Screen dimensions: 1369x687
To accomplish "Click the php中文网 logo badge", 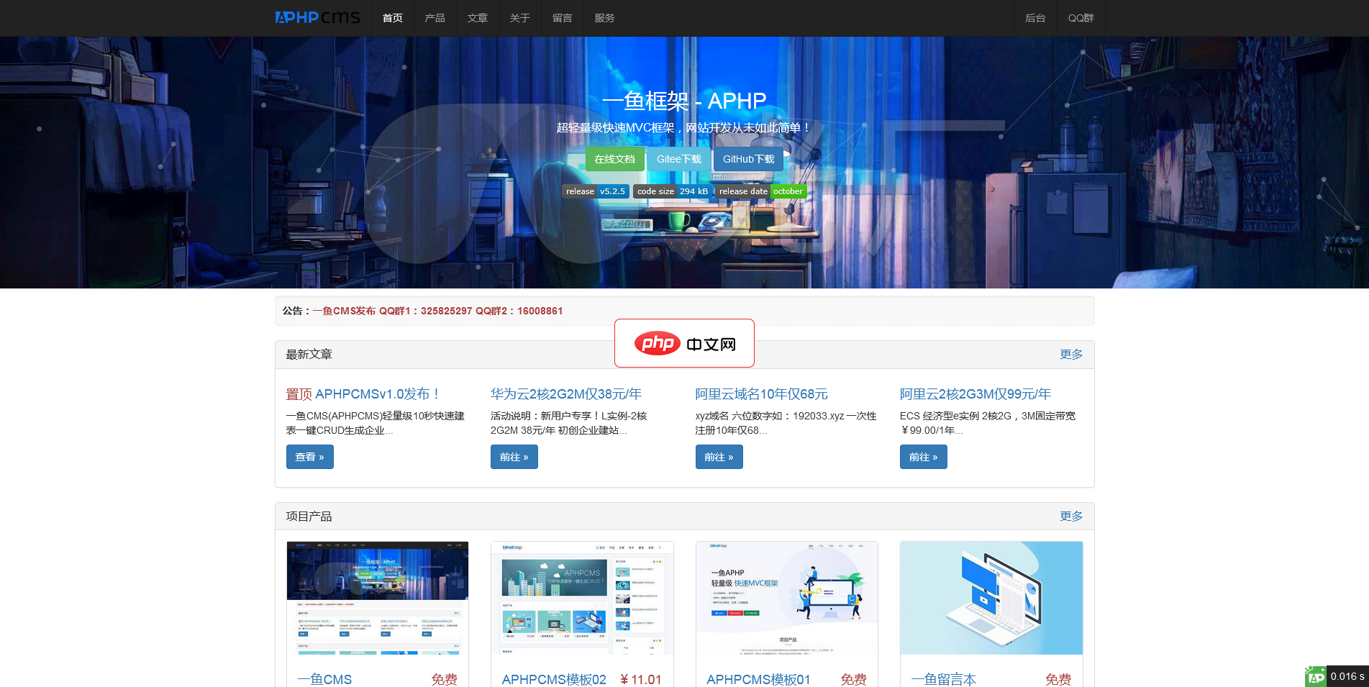I will coord(684,343).
